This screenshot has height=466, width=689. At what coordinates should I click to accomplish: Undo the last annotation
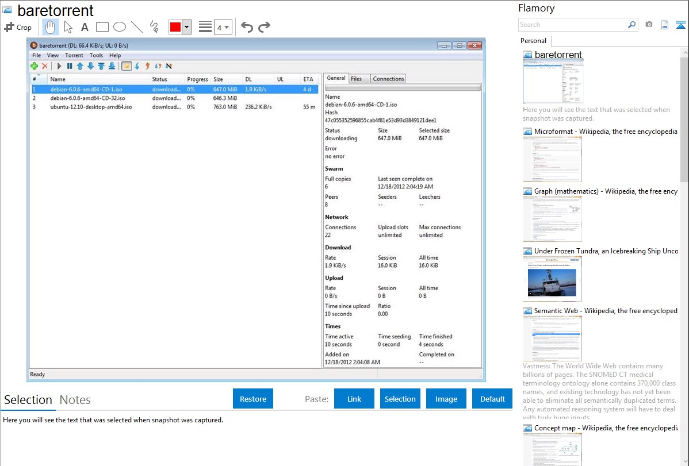[x=247, y=27]
